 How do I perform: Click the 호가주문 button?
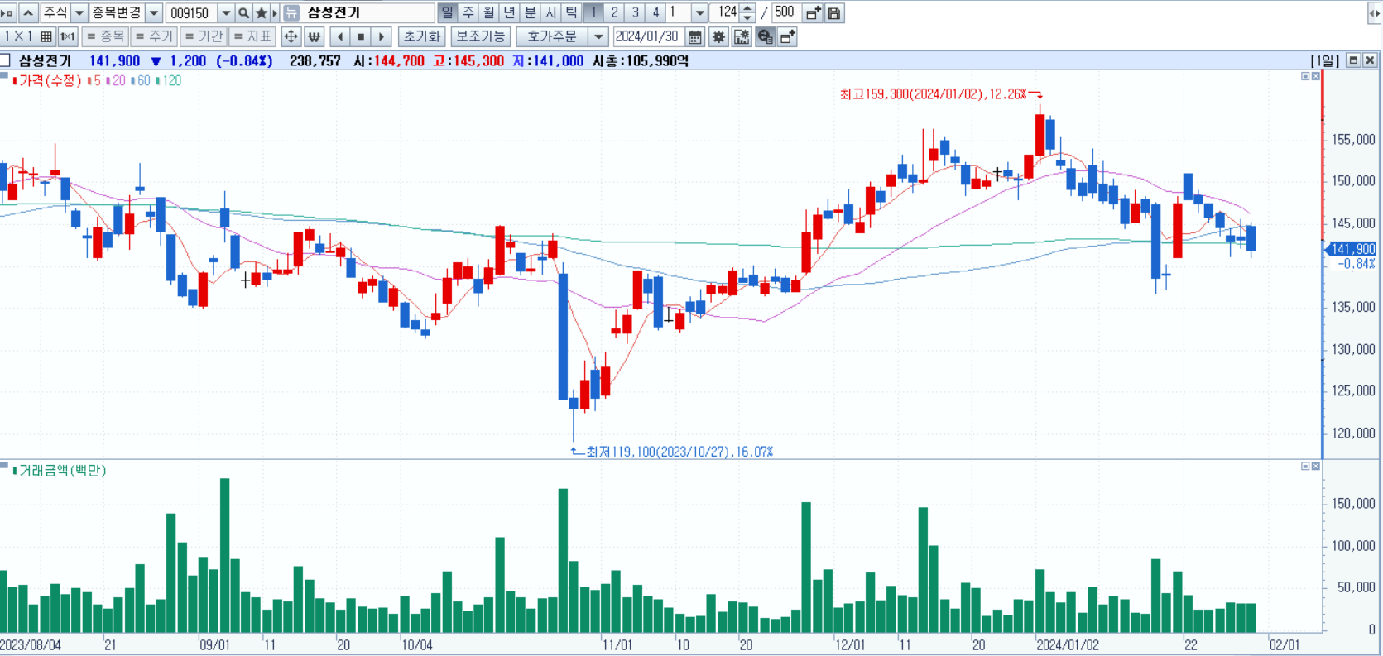click(x=552, y=36)
